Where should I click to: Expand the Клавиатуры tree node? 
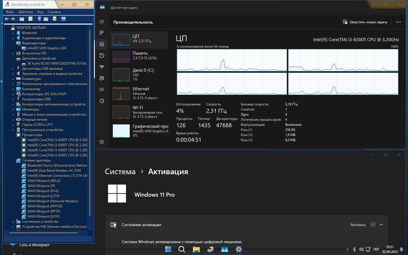click(x=13, y=79)
